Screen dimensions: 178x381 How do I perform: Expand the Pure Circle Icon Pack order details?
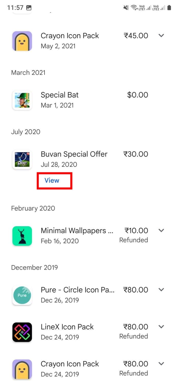click(x=161, y=290)
